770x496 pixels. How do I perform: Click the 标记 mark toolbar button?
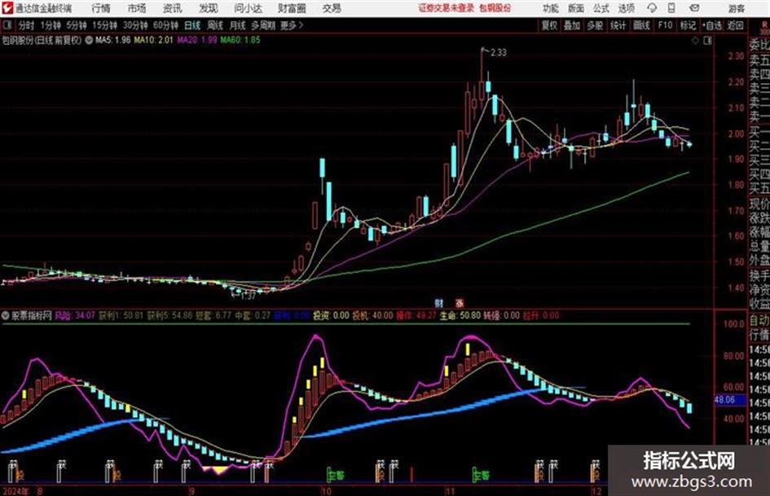[688, 25]
